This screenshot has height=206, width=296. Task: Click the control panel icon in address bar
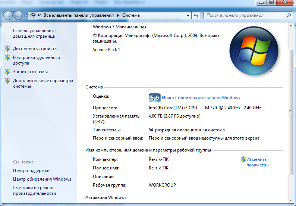pyautogui.click(x=33, y=15)
